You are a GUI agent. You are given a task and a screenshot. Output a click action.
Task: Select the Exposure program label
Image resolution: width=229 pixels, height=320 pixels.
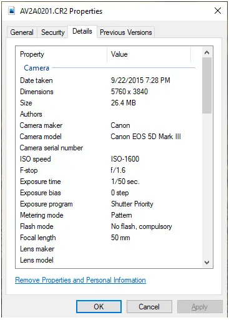46,204
